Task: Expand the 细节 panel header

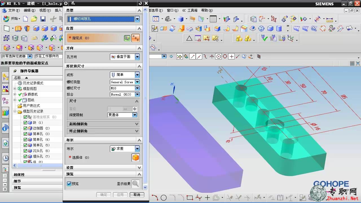Action: pyautogui.click(x=37, y=181)
